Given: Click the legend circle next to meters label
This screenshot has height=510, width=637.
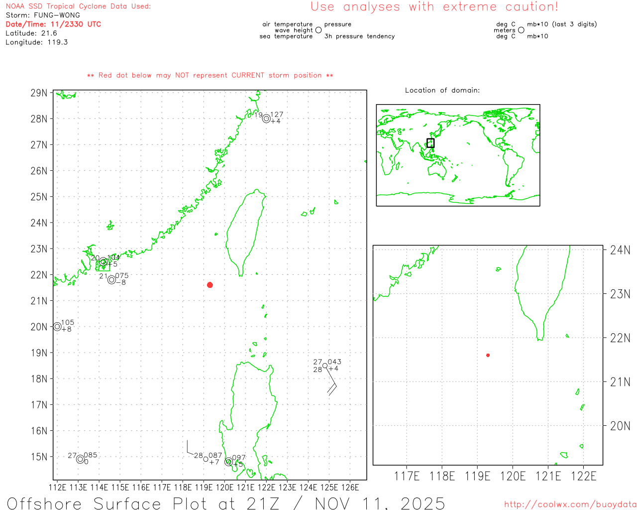Looking at the screenshot, I should click(x=521, y=30).
